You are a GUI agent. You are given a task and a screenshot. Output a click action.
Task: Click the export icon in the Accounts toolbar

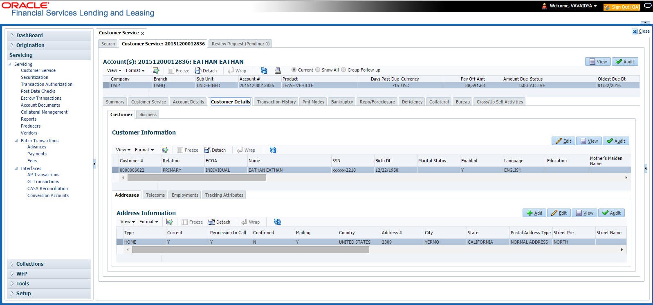pyautogui.click(x=156, y=70)
